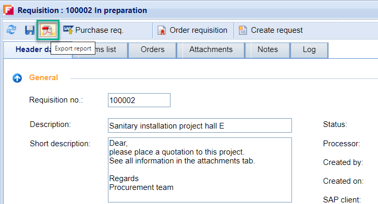This screenshot has height=204, width=378.
Task: Export report using the PDF icon
Action: click(47, 30)
